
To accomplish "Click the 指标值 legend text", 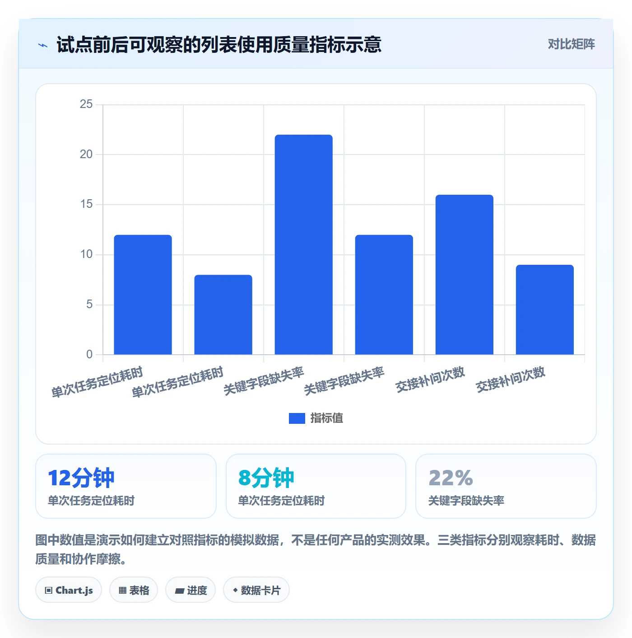I will point(327,418).
